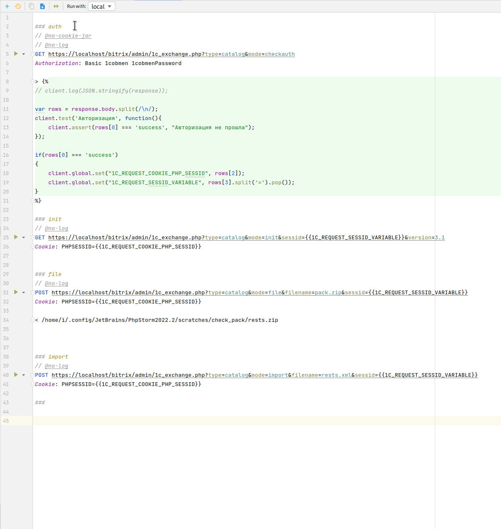Collapse the fold marker at line 25 GET

32,238
